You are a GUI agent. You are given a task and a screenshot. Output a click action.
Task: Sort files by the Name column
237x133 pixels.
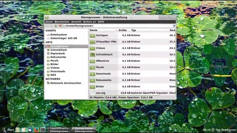(103, 30)
